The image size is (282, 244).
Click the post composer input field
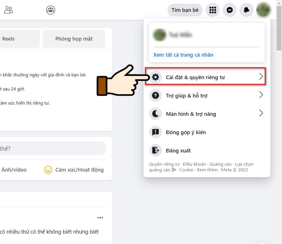coord(53,148)
